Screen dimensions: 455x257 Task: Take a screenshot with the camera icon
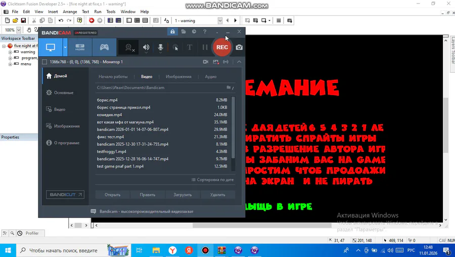pos(239,48)
